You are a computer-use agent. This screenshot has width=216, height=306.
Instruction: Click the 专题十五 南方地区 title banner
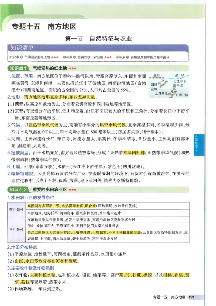[x=45, y=27]
